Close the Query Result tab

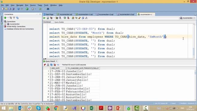[57, 61]
